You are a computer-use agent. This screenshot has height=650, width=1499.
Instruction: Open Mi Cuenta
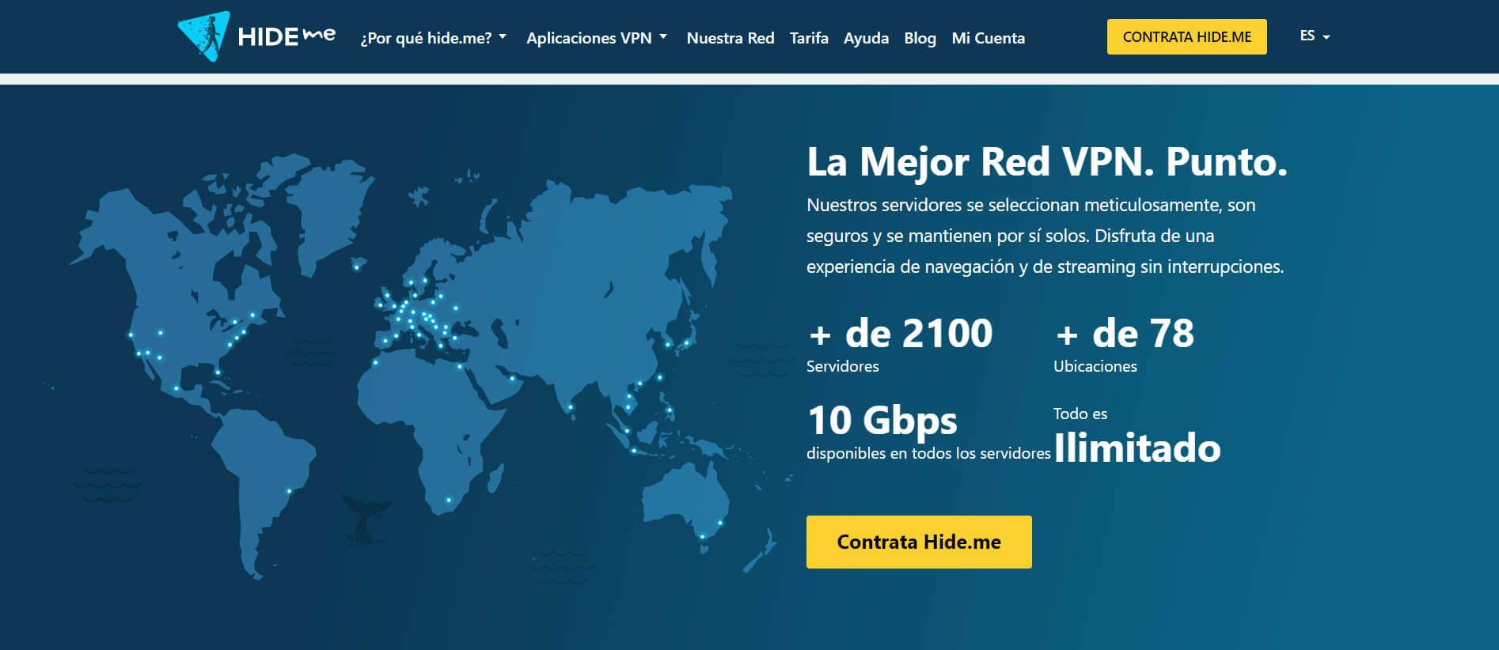point(988,38)
